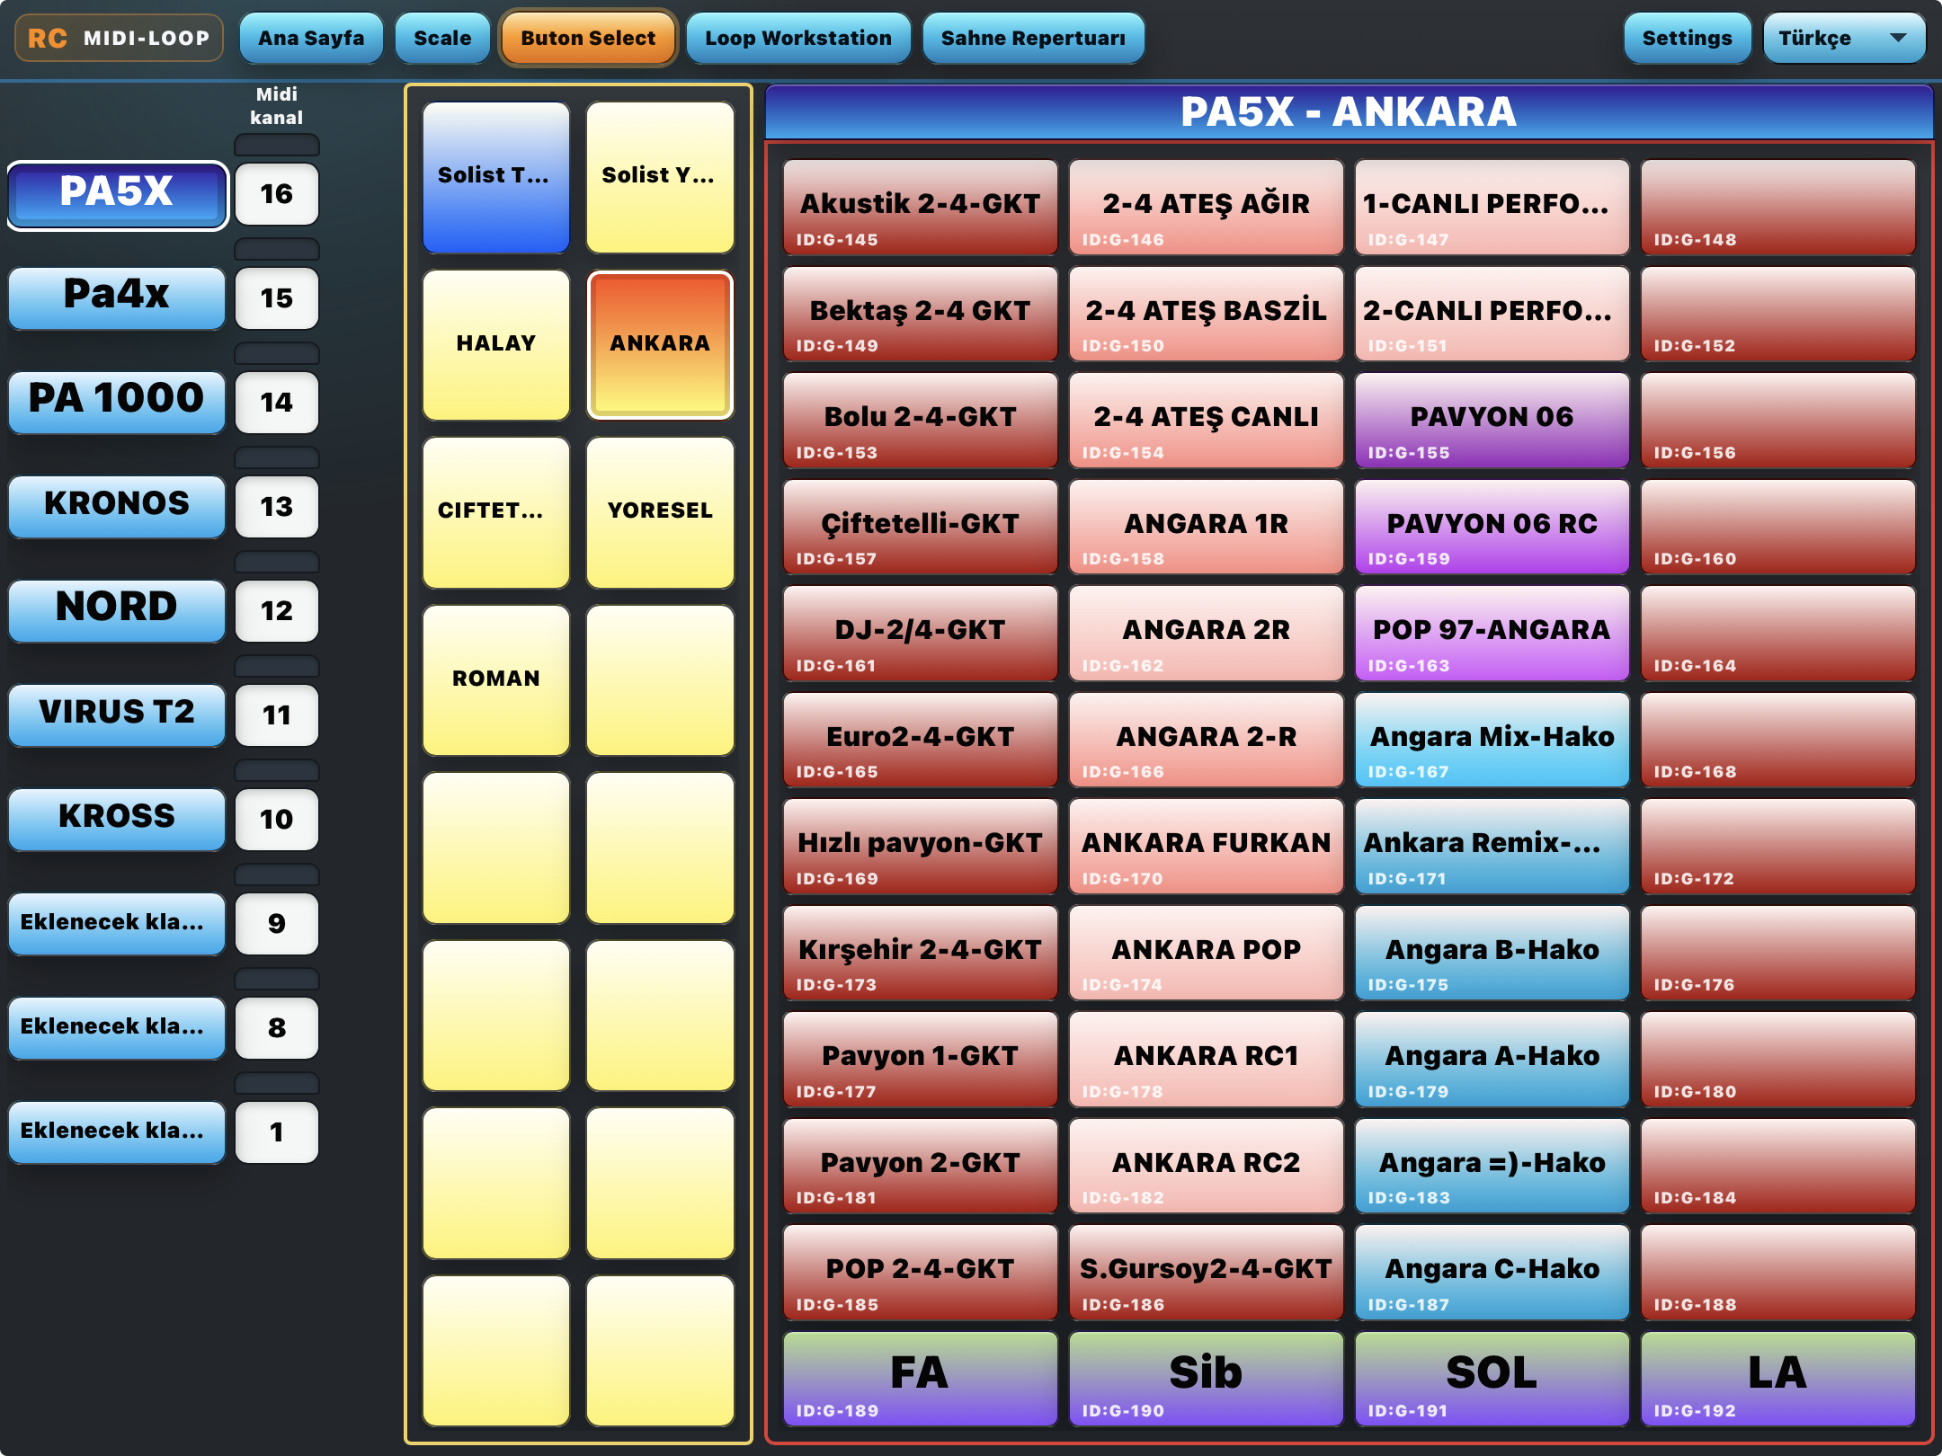The width and height of the screenshot is (1942, 1456).
Task: Select the ROMAN category pad
Action: [496, 680]
